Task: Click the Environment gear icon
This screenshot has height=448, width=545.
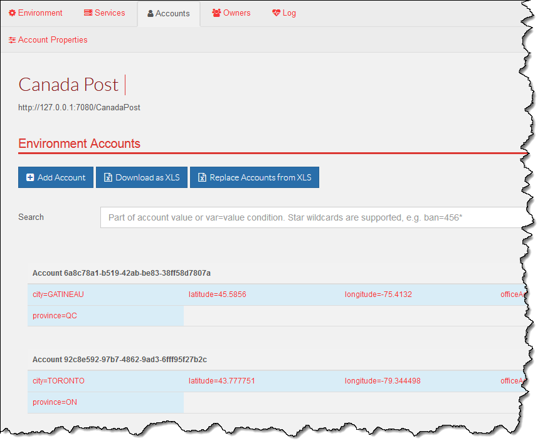Action: [x=12, y=13]
